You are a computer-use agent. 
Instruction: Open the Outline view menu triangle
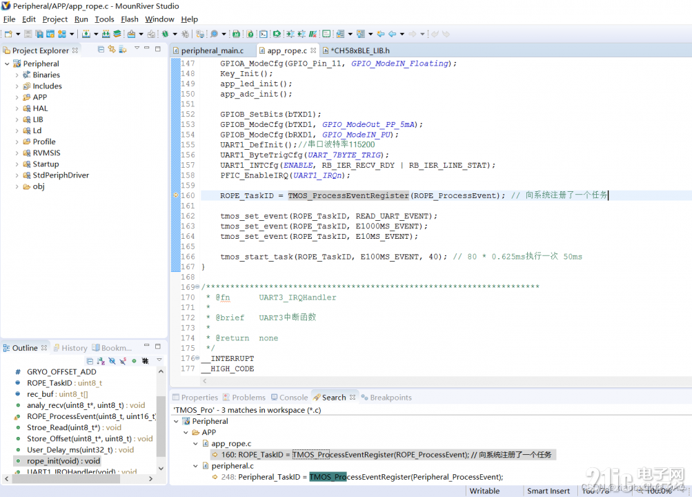(x=159, y=360)
